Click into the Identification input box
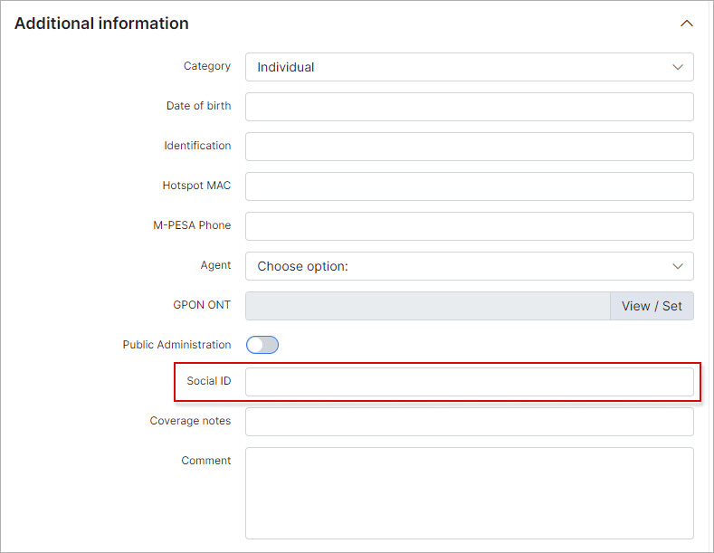Viewport: 714px width, 553px height. pos(469,147)
